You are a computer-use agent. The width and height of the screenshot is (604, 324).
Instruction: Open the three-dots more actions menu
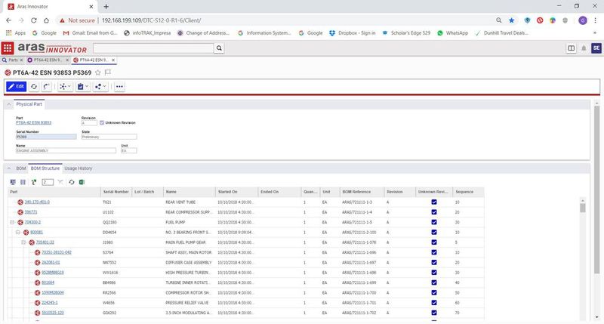point(119,87)
